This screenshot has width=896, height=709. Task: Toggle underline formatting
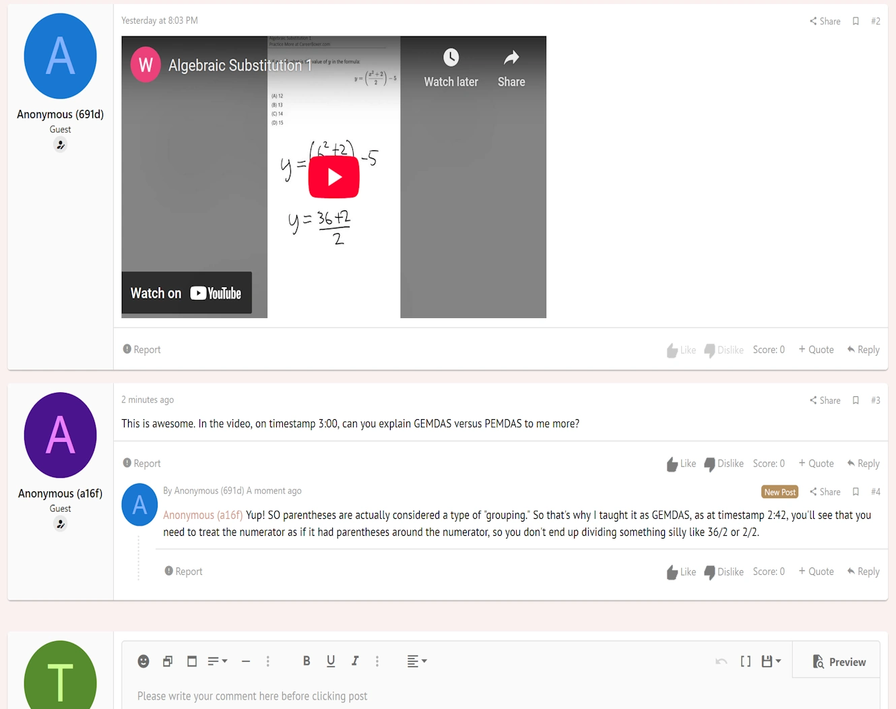[x=331, y=661]
